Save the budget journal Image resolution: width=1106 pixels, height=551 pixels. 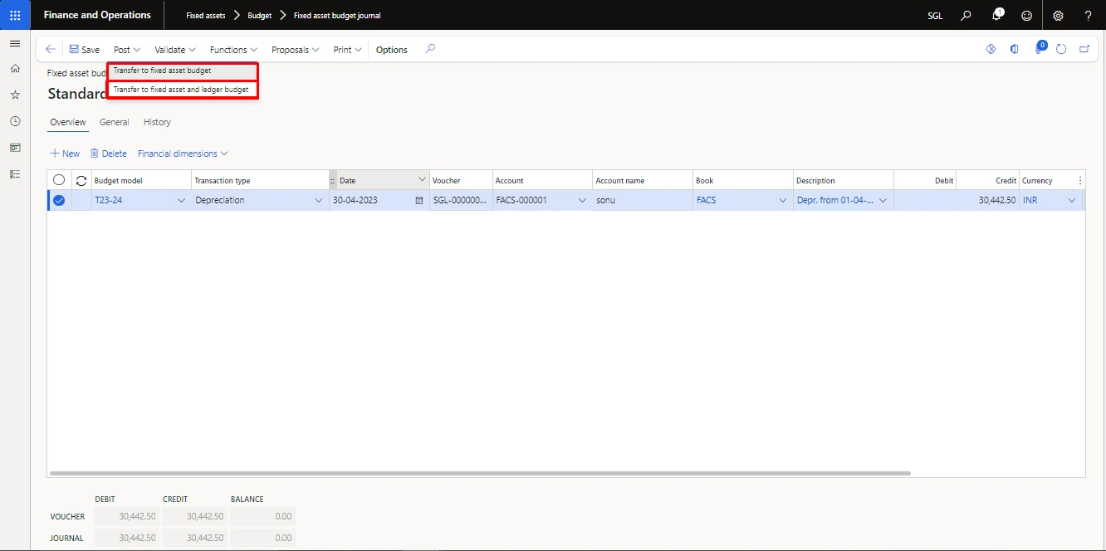point(84,50)
